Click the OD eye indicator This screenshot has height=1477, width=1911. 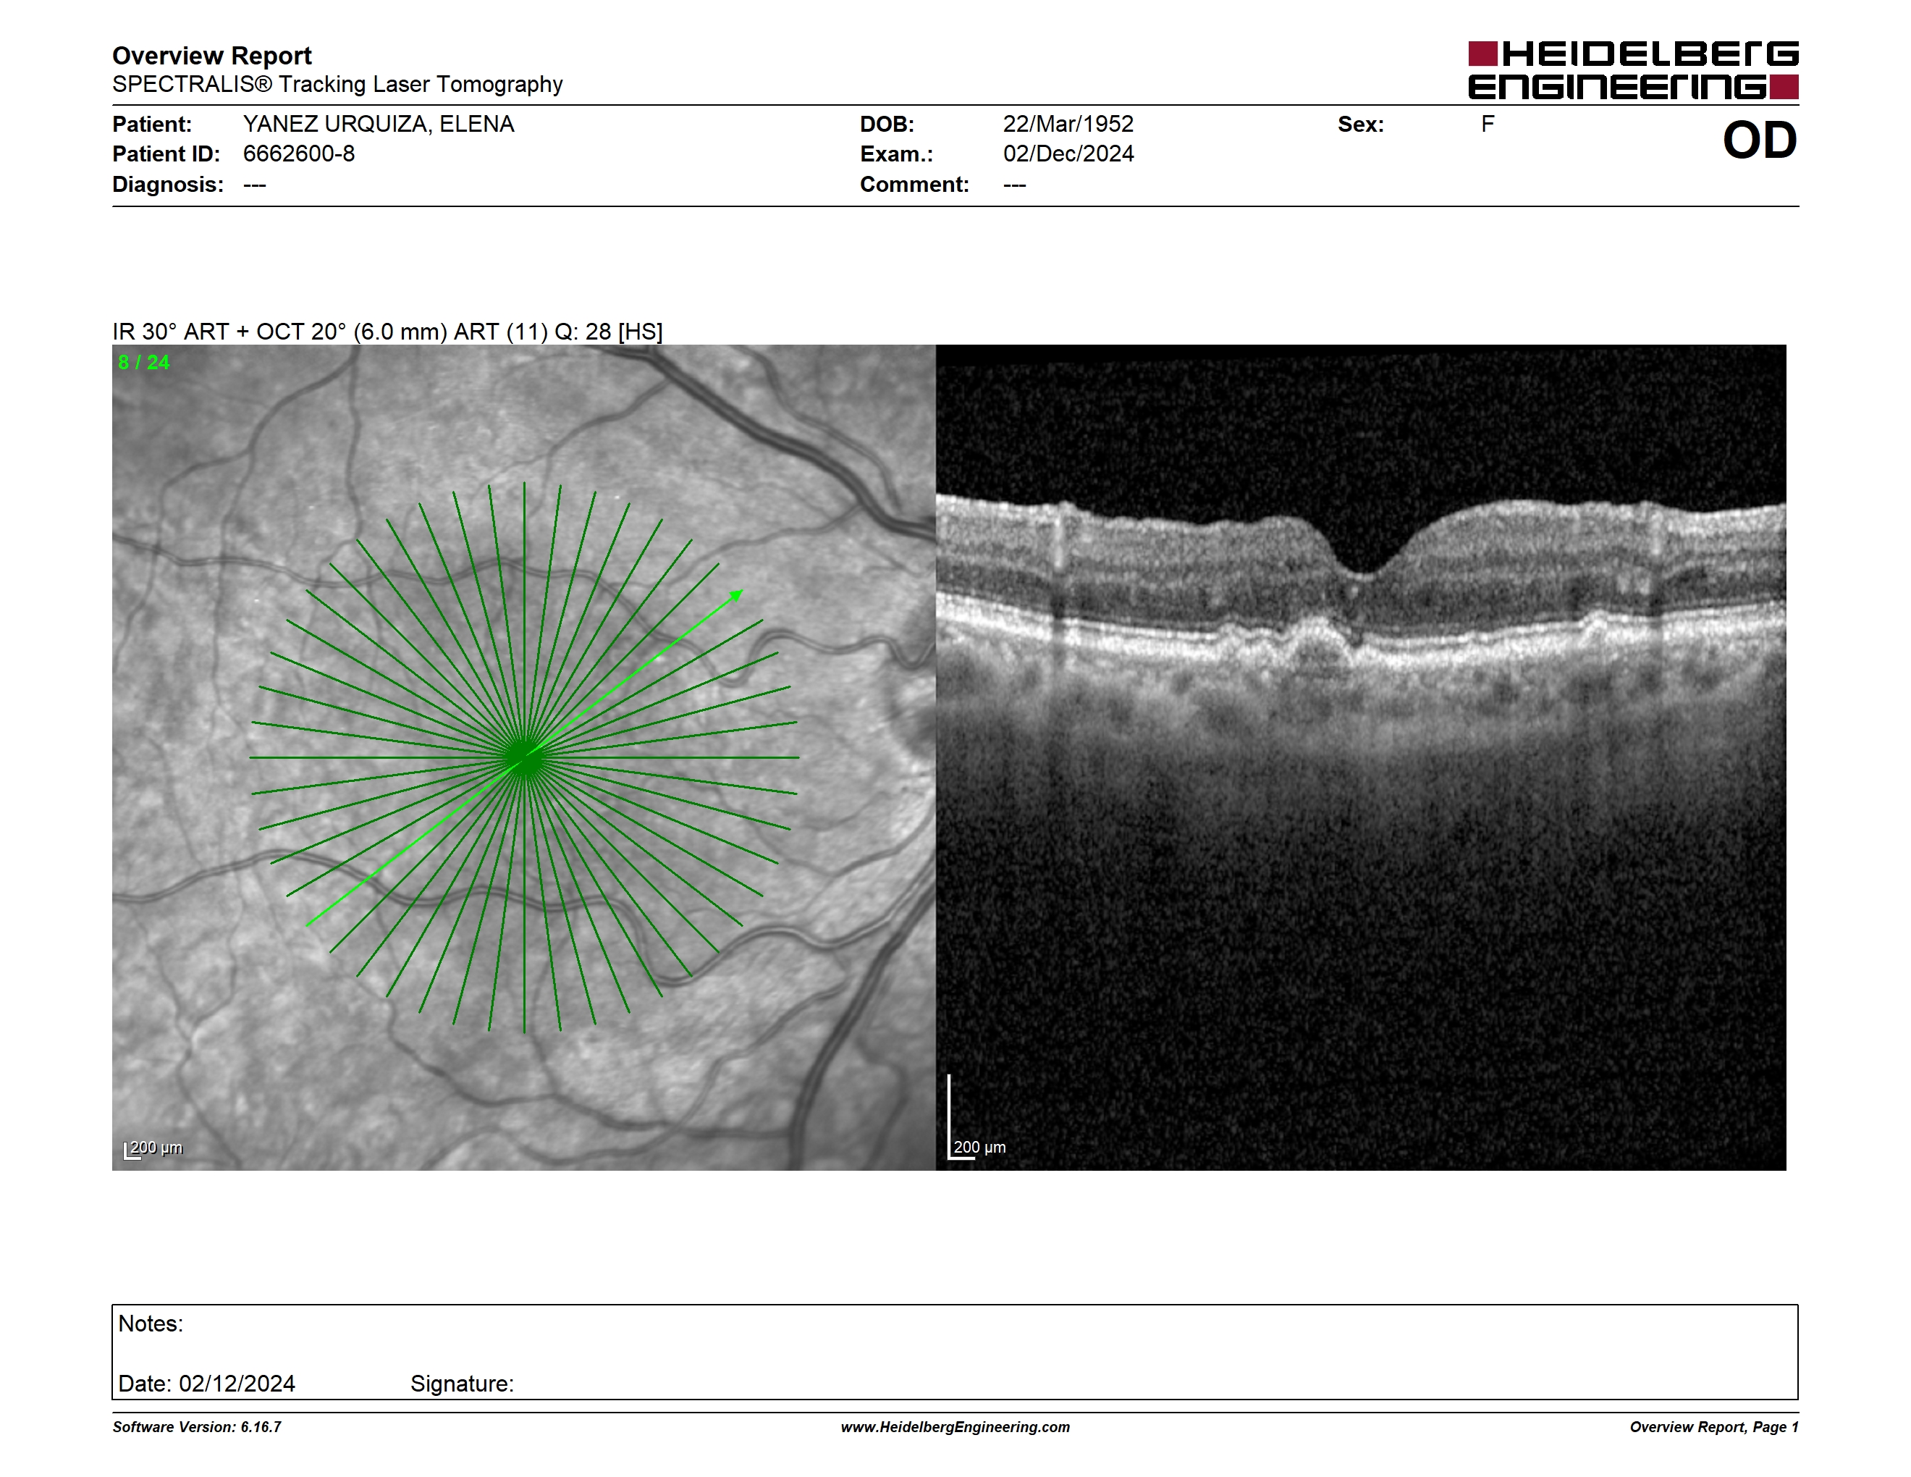coord(1760,140)
